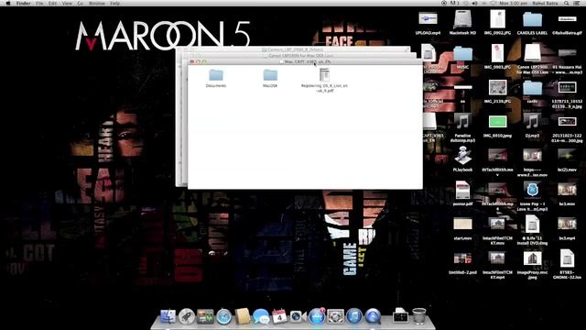Open the Edit menu
The width and height of the screenshot is (586, 330).
pyautogui.click(x=53, y=4)
